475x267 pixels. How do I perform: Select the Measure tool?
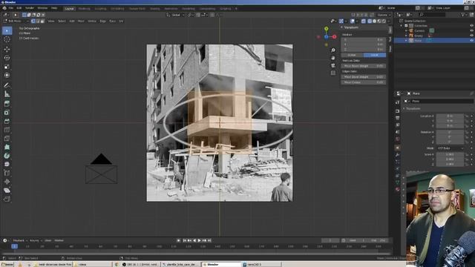(7, 94)
